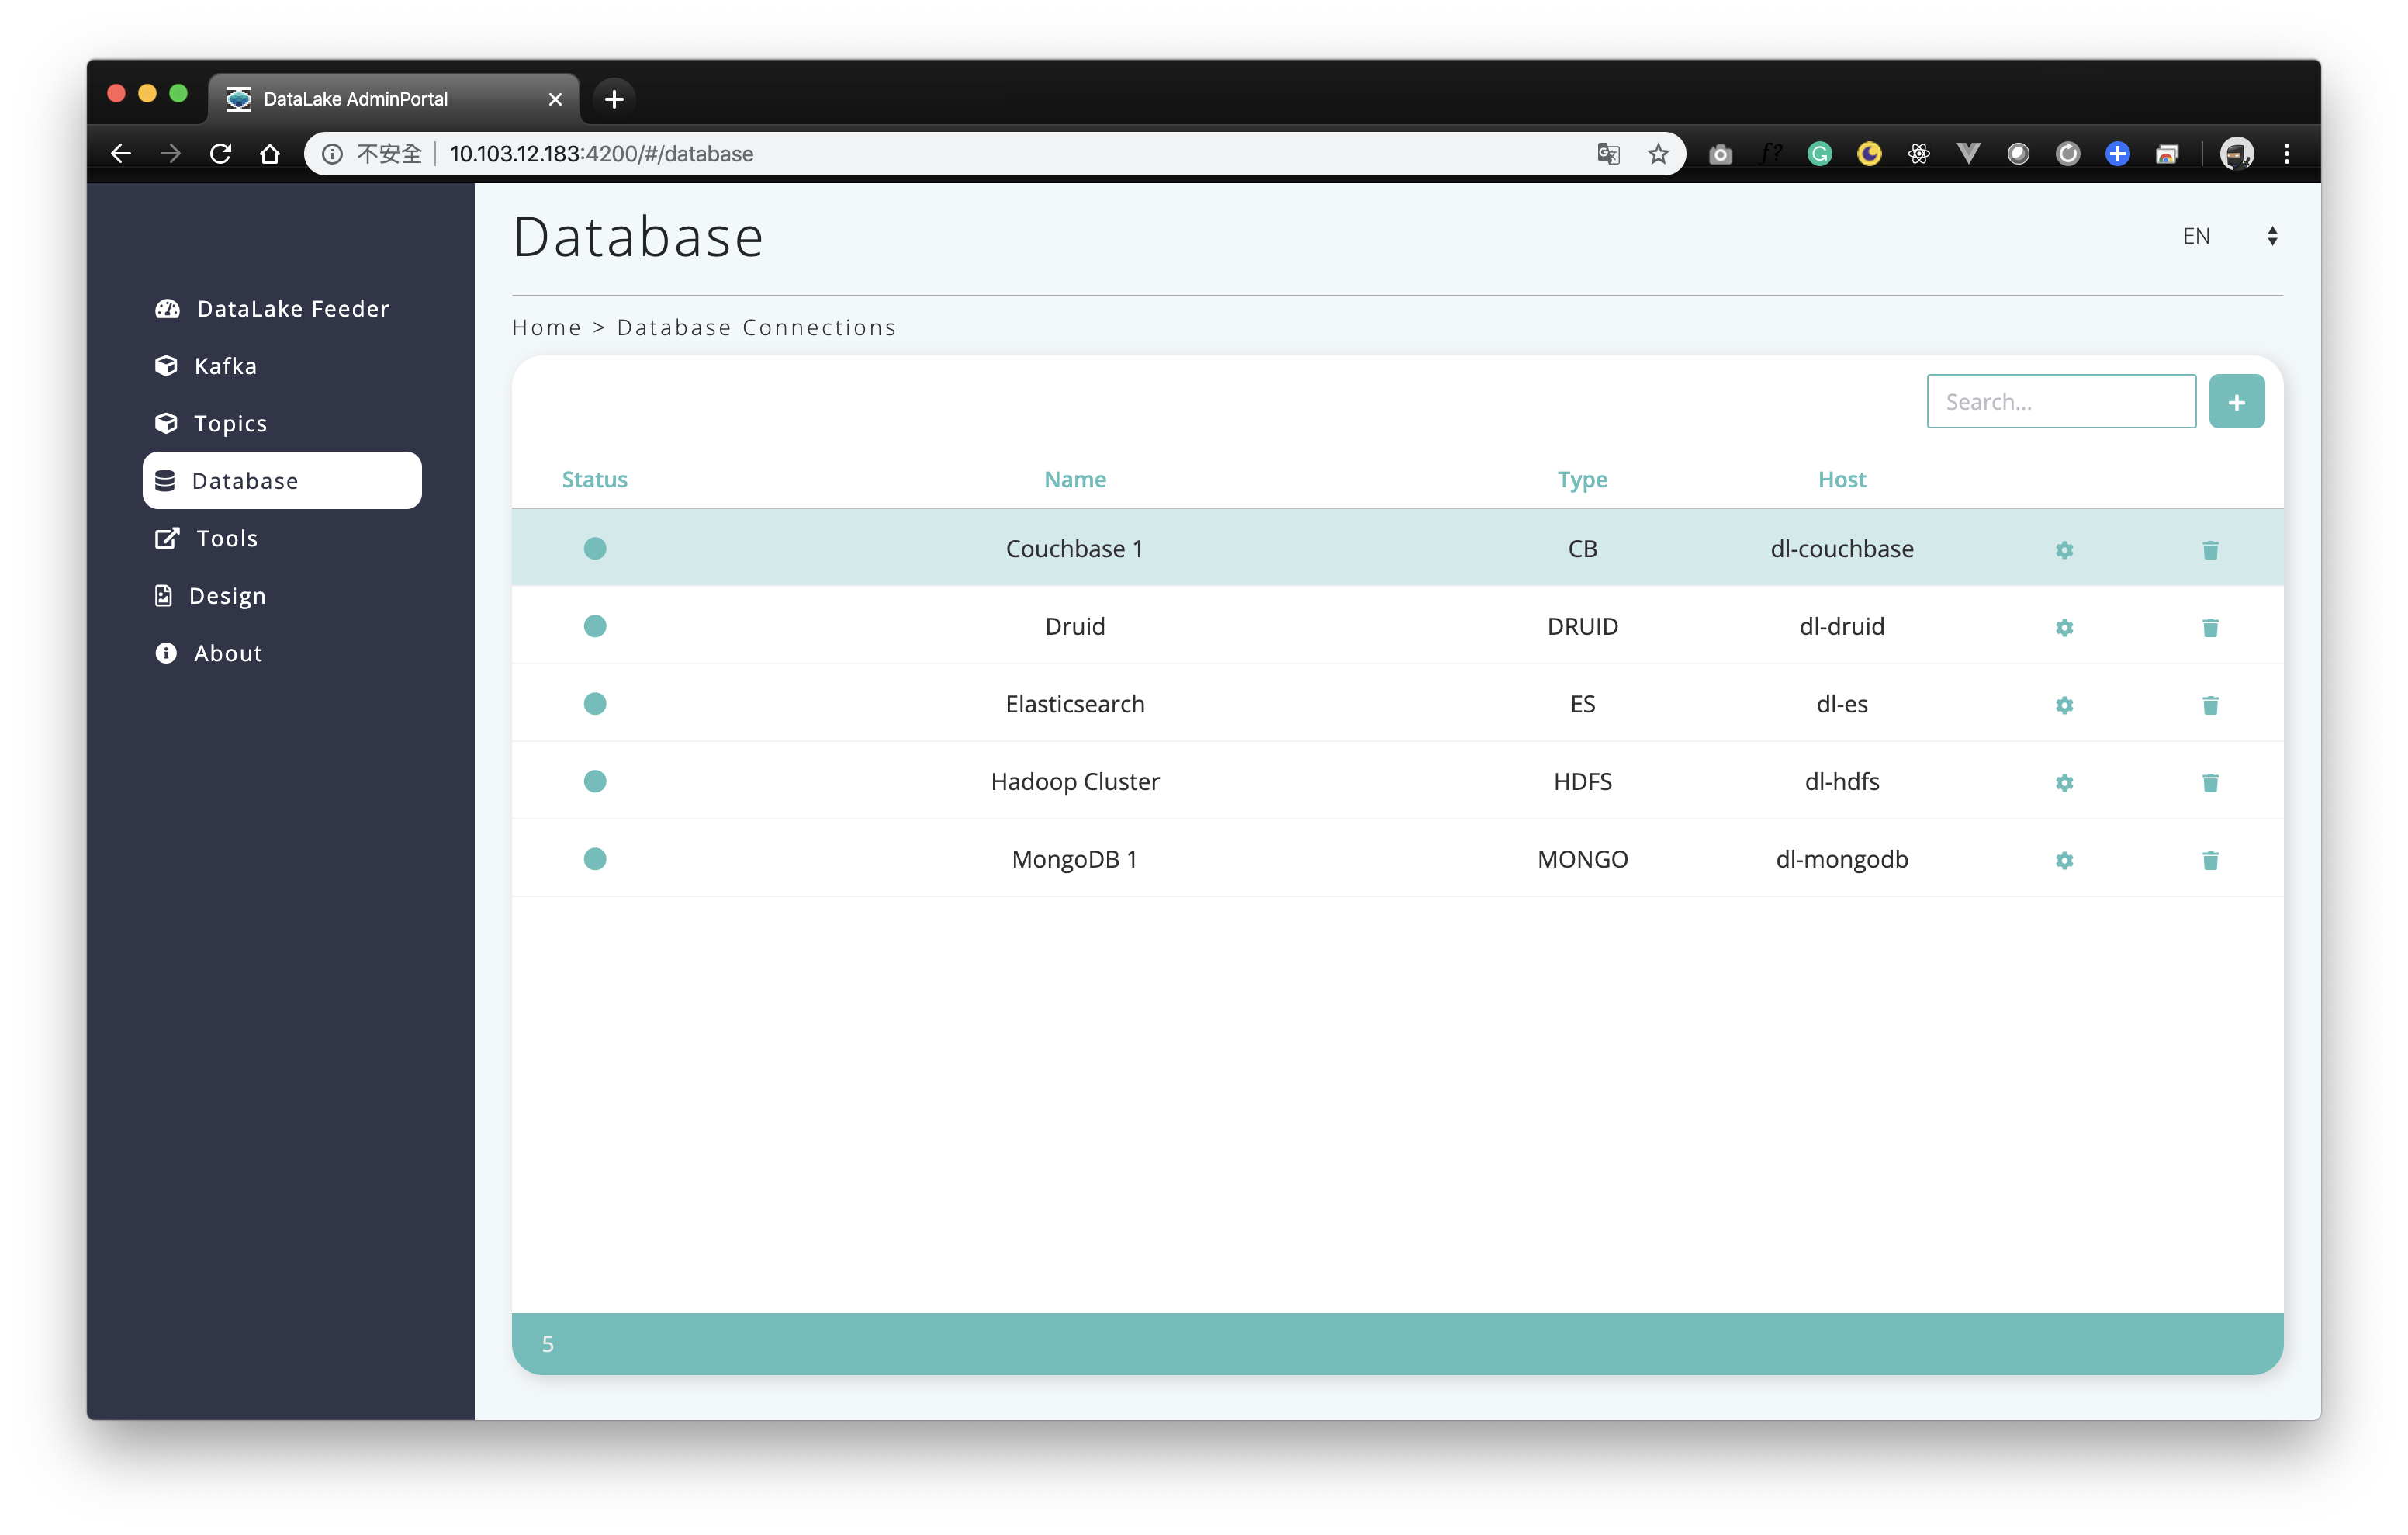Click the dl-hdfs host cell
The width and height of the screenshot is (2408, 1535).
[x=1841, y=781]
